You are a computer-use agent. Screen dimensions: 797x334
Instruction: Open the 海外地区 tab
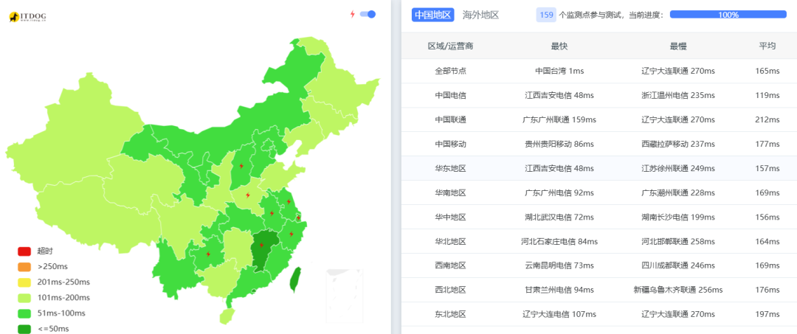pyautogui.click(x=480, y=15)
